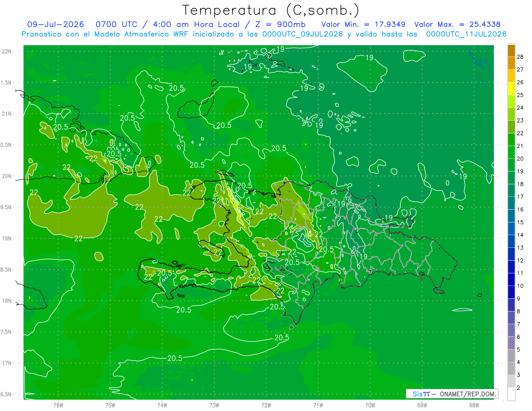Viewport: 532px width, 411px height.
Task: Click the "21N" latitude axis label
Action: coord(7,114)
